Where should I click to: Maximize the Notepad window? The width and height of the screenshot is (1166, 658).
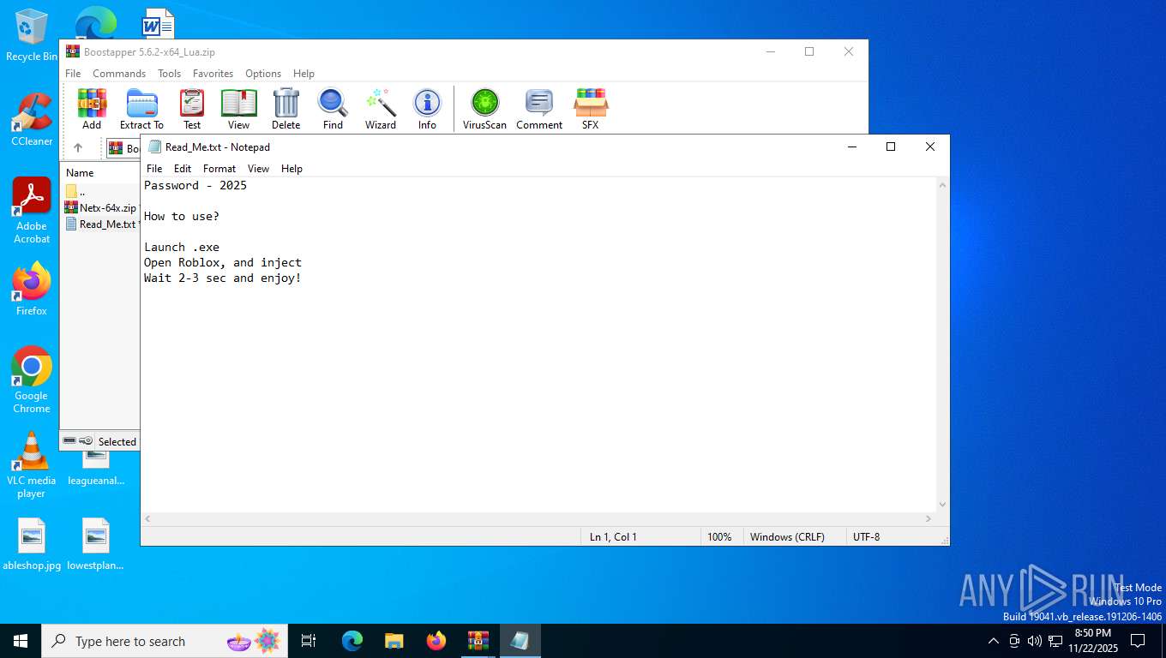point(891,147)
